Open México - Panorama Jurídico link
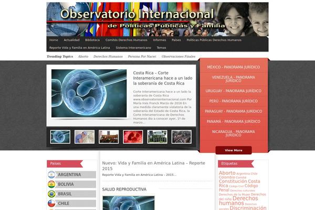 (x=234, y=67)
